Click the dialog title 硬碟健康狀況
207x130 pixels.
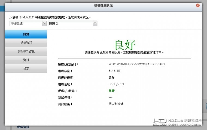coord(103,5)
